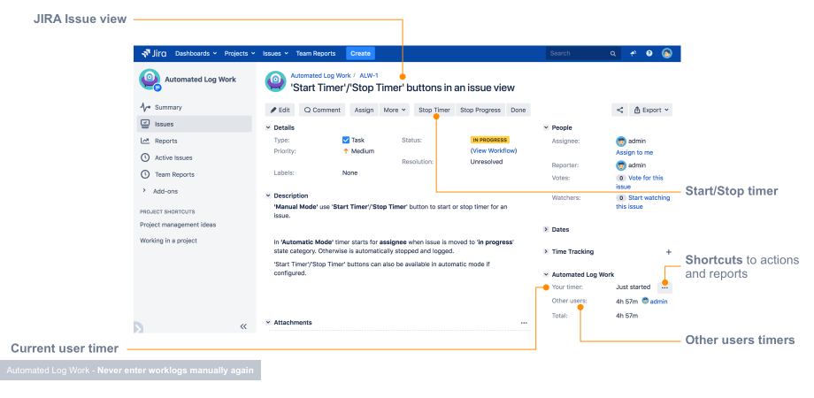Click the Medium priority arrow icon
814x398 pixels.
(346, 151)
